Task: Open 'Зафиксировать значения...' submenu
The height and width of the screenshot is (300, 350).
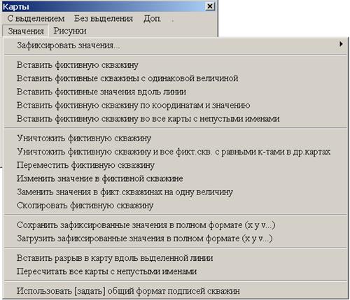Action: [176, 45]
